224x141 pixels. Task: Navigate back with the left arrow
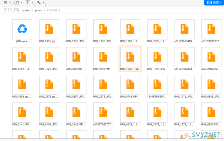5,10
